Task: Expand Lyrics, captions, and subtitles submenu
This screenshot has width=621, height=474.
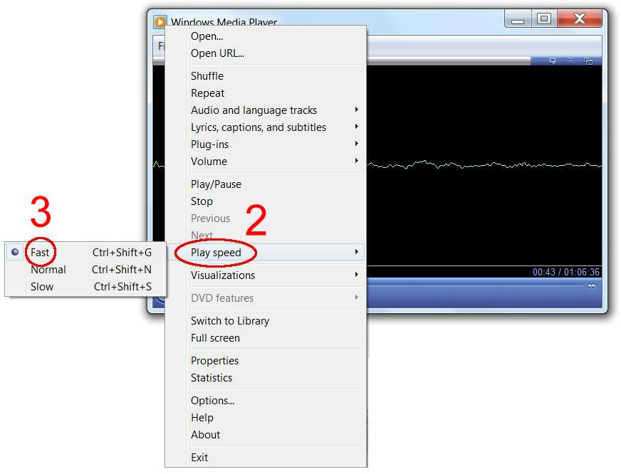Action: click(x=259, y=127)
